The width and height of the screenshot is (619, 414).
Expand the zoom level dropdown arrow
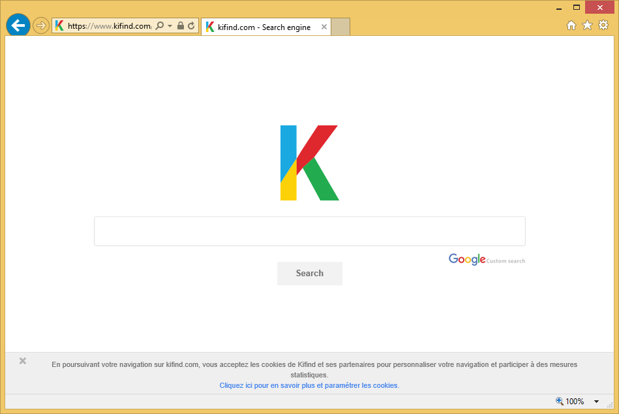(x=596, y=402)
